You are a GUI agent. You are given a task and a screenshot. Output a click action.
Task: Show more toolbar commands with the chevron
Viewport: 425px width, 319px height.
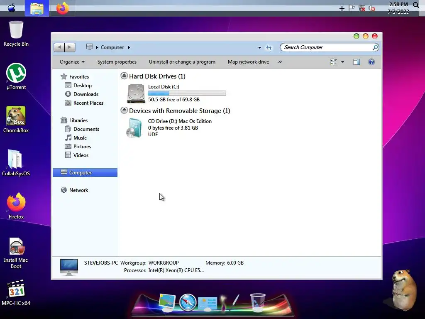point(280,62)
